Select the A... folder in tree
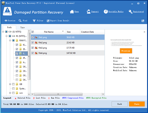Screen dimensions: 148x113 [x=25, y=62]
